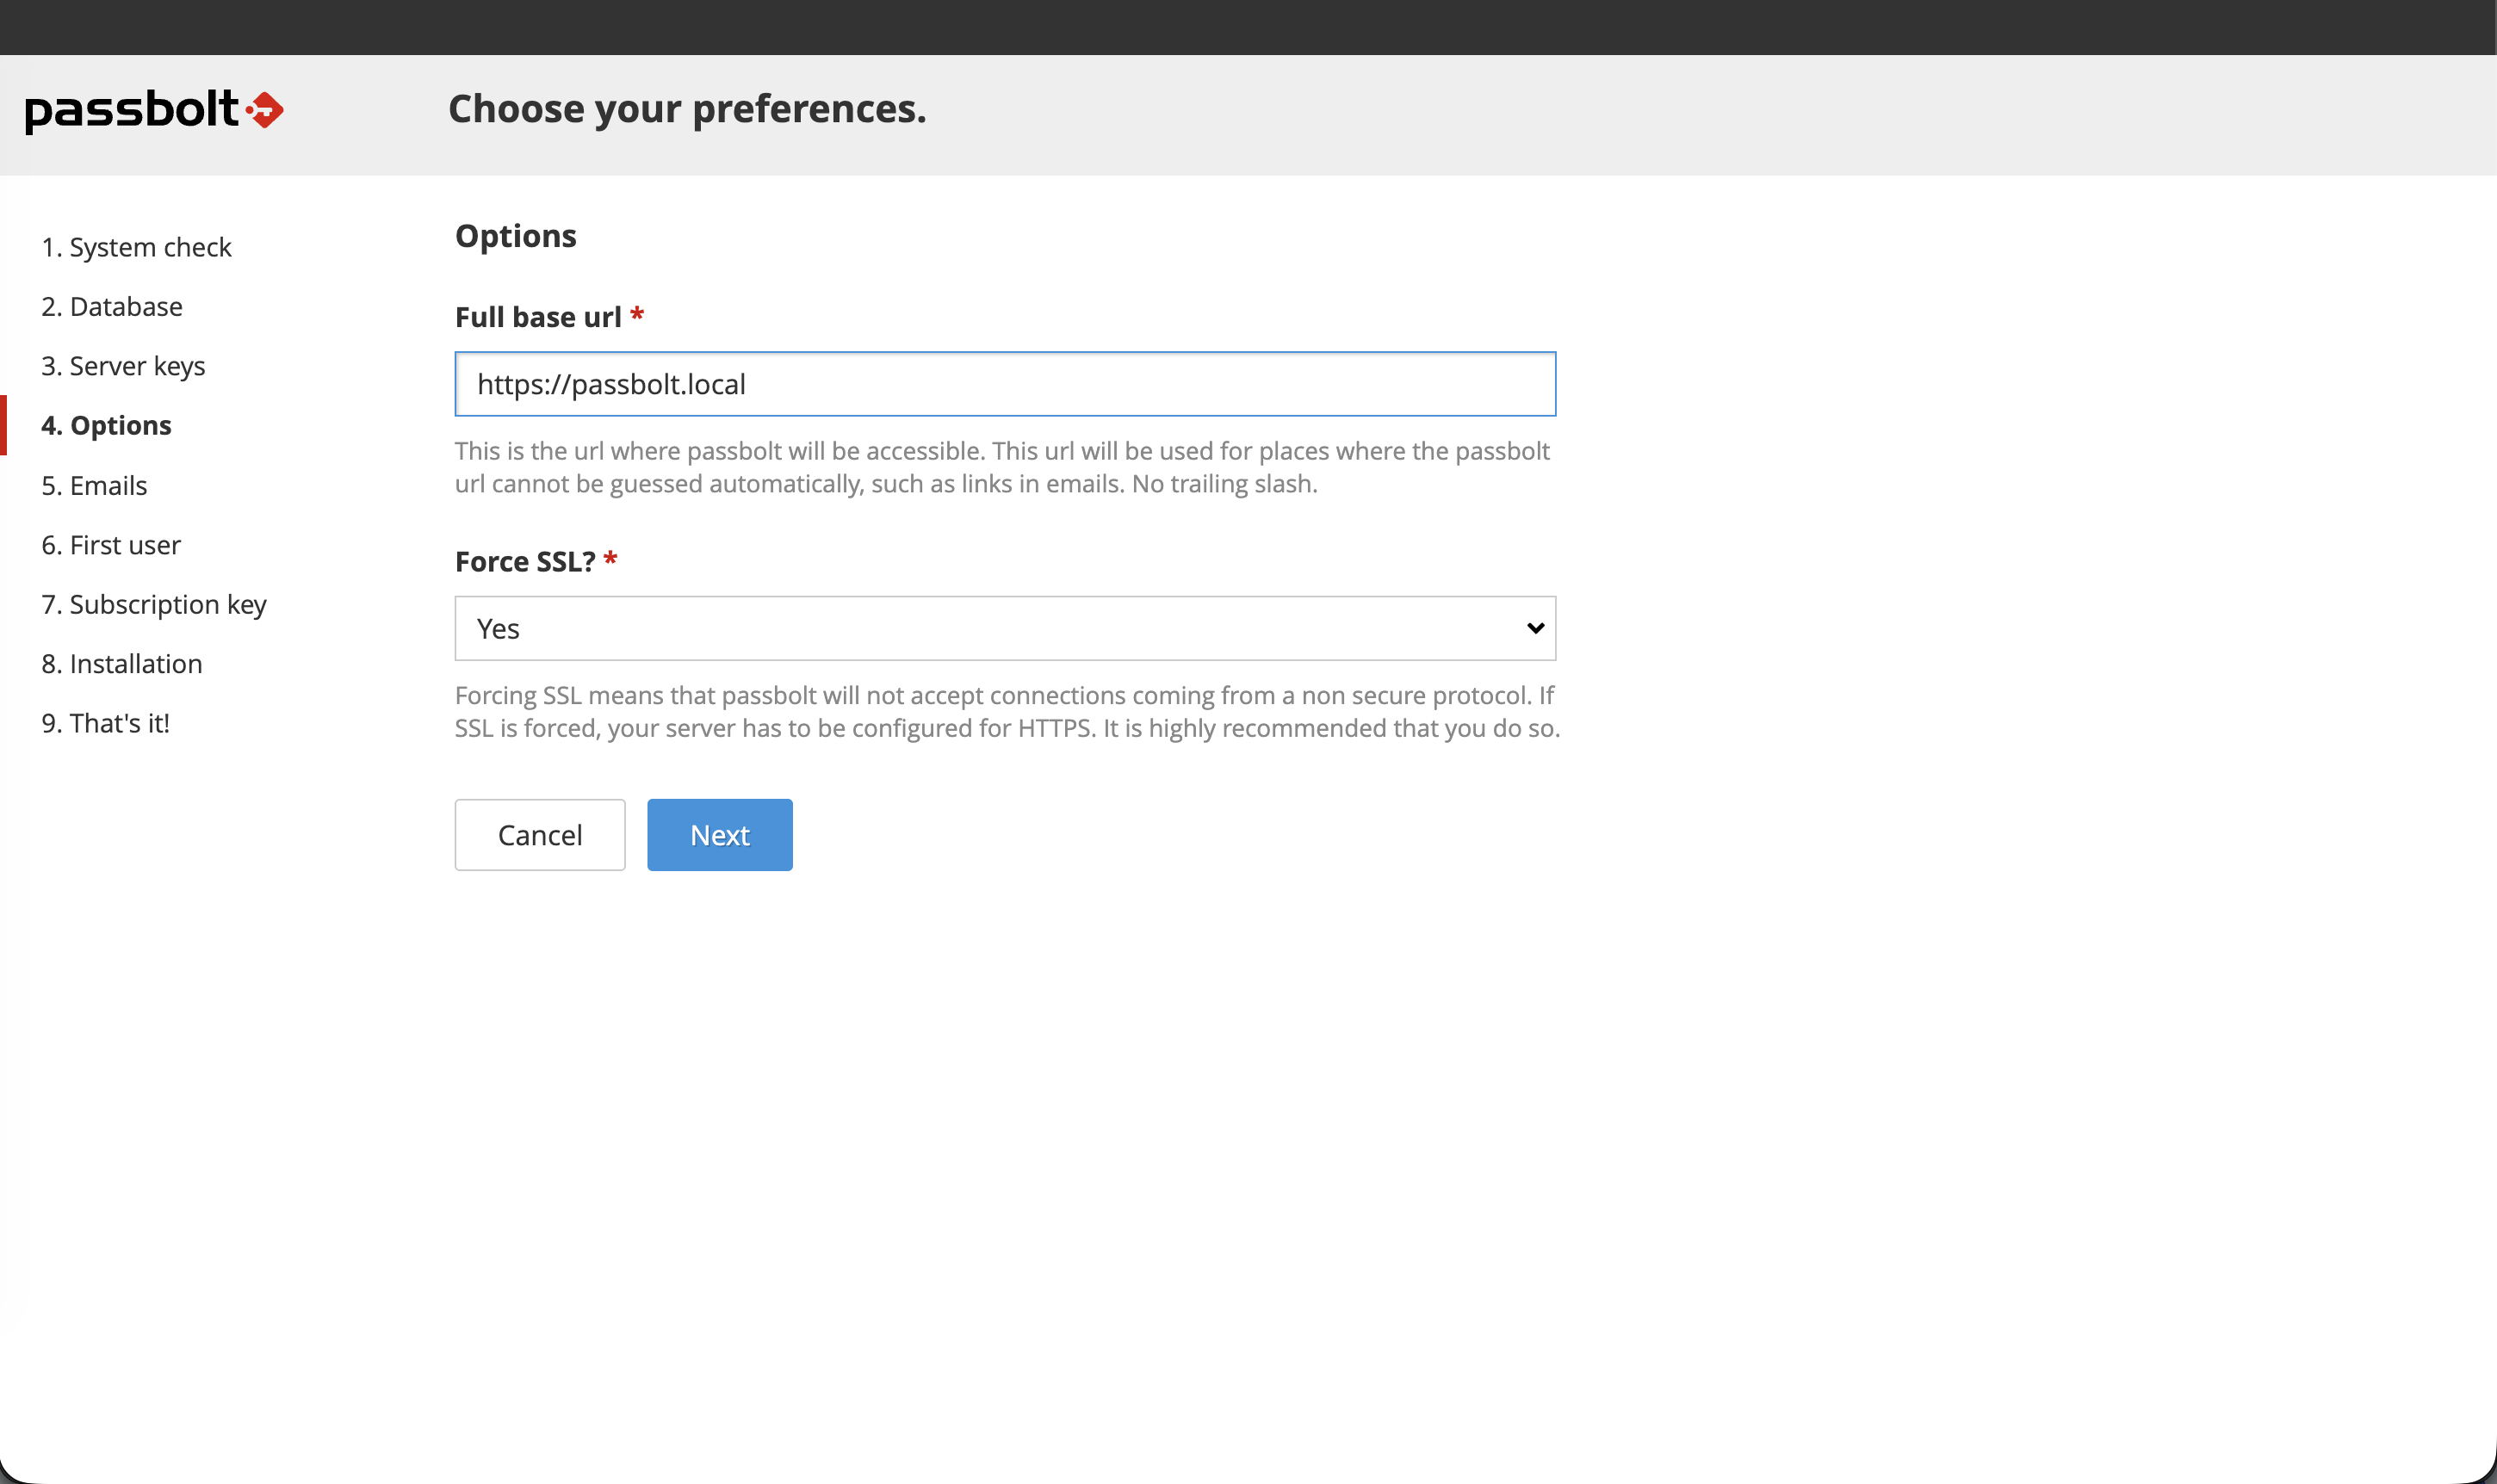Select step 4. Options

tap(106, 425)
